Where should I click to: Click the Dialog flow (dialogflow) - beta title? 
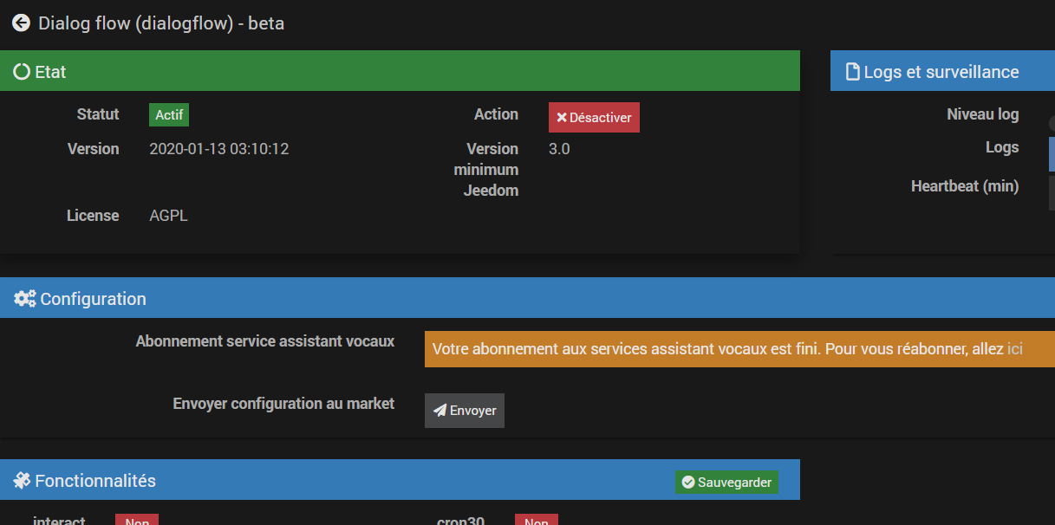161,23
